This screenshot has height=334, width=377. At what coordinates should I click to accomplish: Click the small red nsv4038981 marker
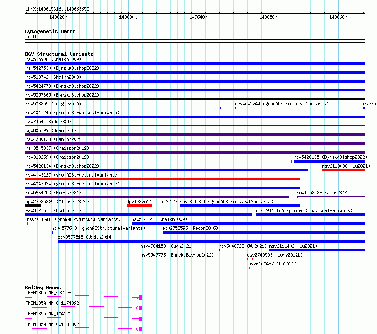tap(28, 224)
